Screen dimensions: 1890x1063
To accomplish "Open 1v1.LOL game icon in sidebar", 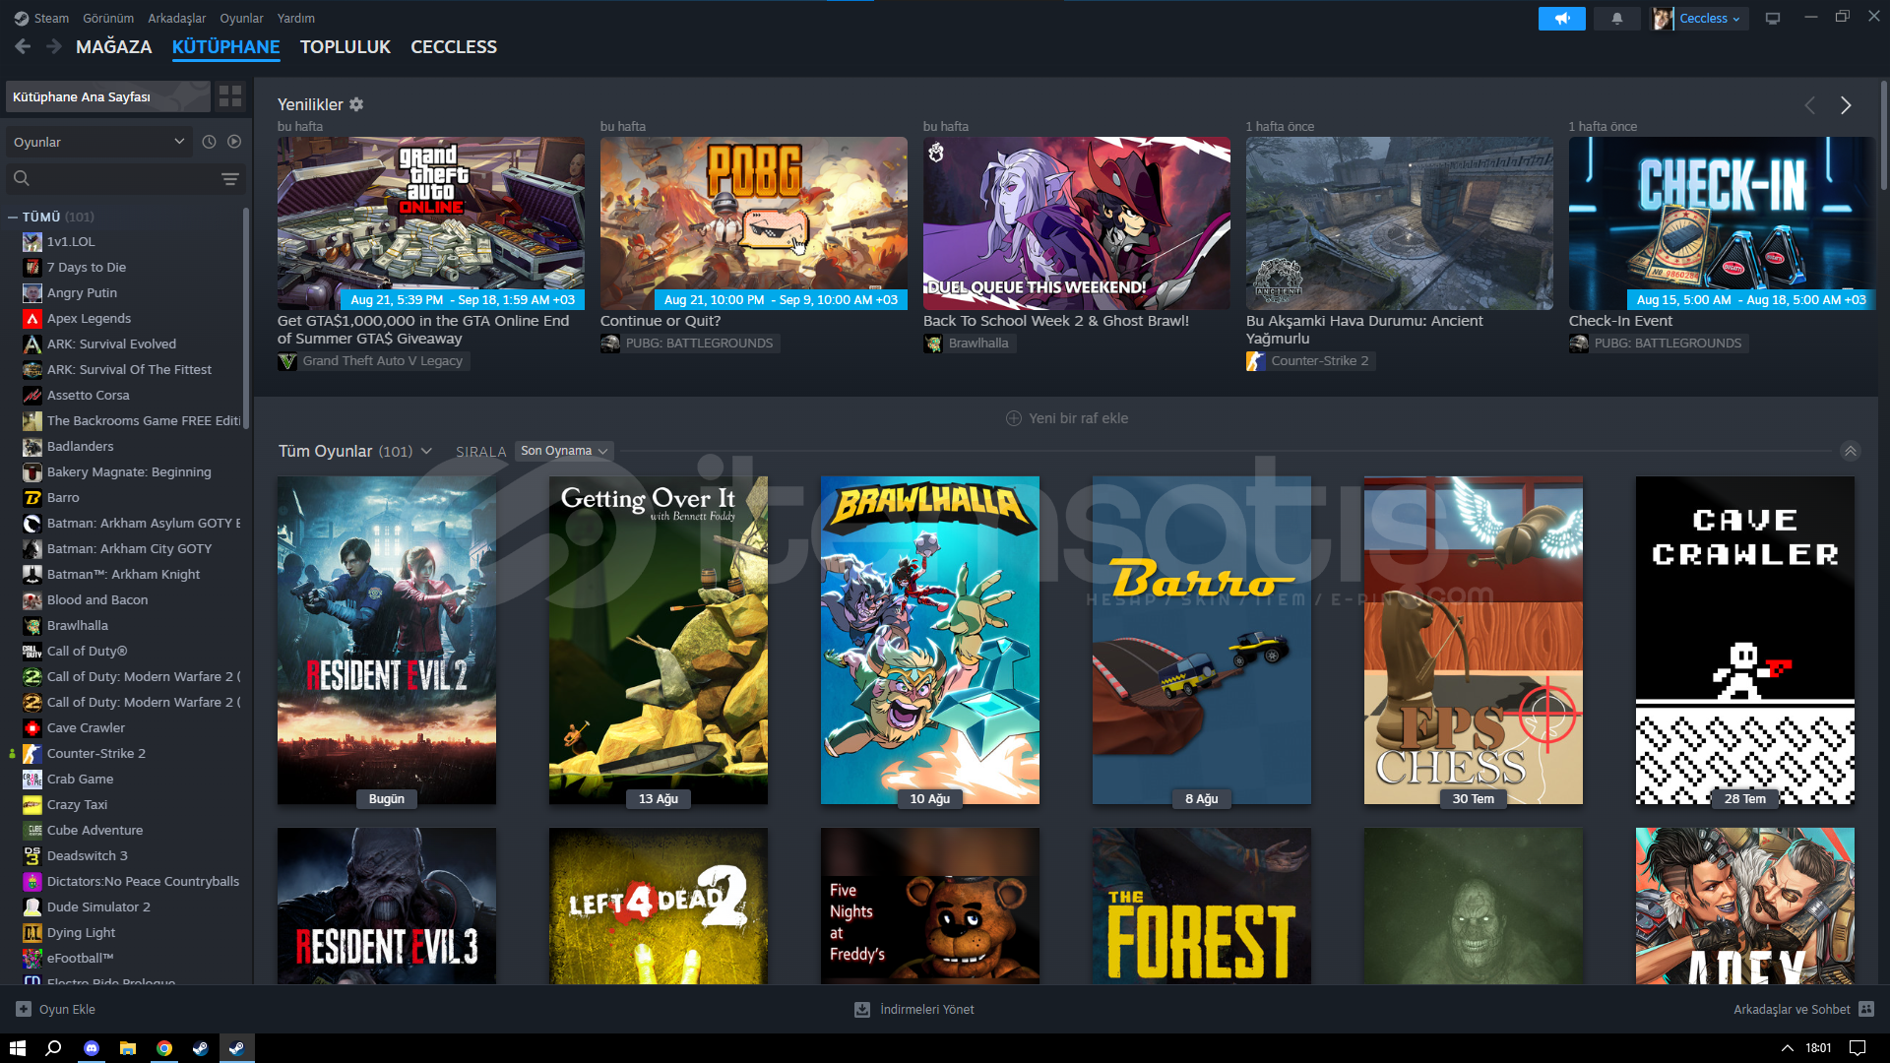I will tap(32, 241).
